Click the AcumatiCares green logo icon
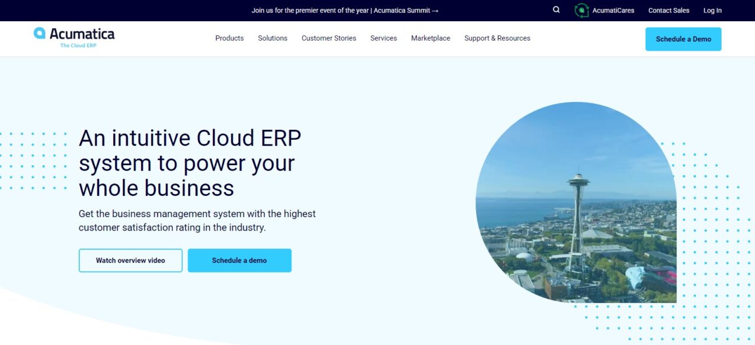Image resolution: width=755 pixels, height=345 pixels. [582, 11]
